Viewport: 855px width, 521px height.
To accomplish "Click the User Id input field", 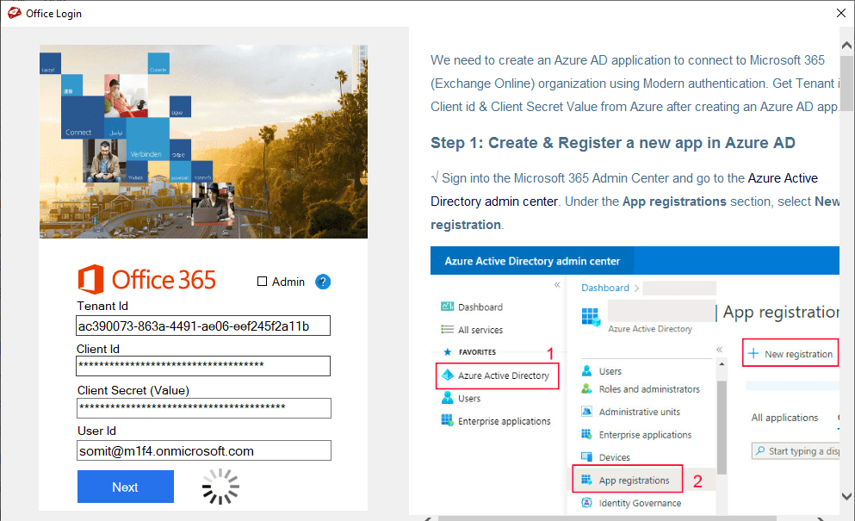I will (x=203, y=450).
